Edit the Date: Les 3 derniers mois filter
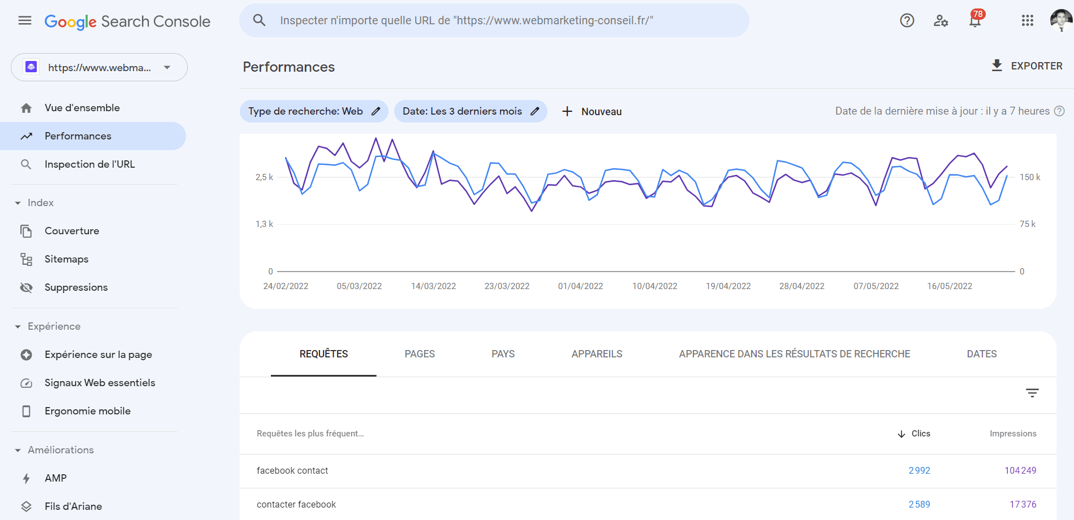Screen dimensions: 1074x520 471,111
